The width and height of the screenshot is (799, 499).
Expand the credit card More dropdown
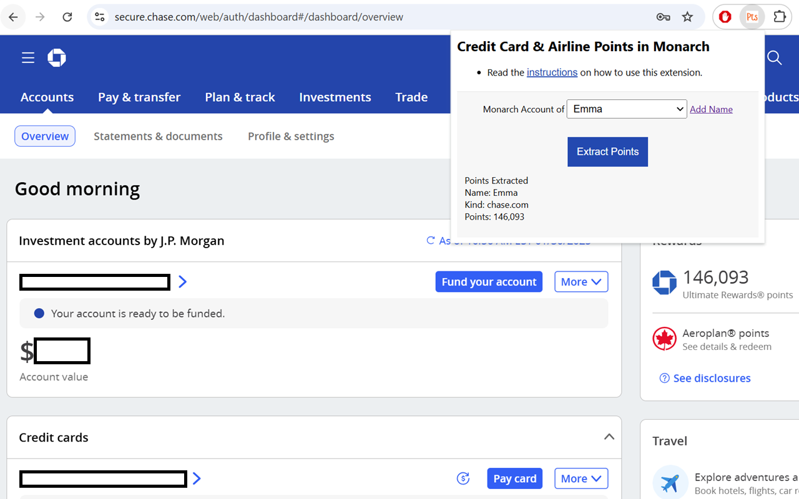point(581,478)
